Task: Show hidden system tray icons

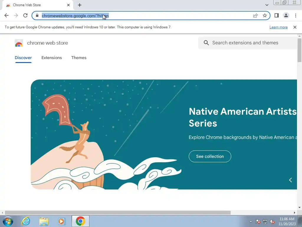Action: click(251, 221)
